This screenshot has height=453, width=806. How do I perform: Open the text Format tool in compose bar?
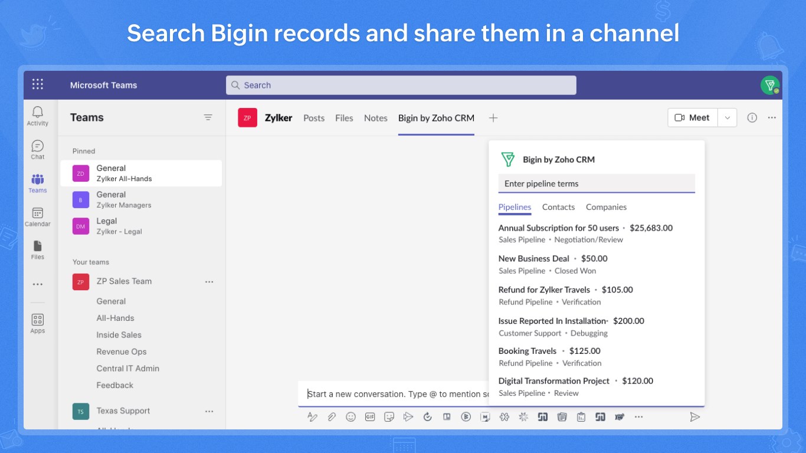click(313, 417)
